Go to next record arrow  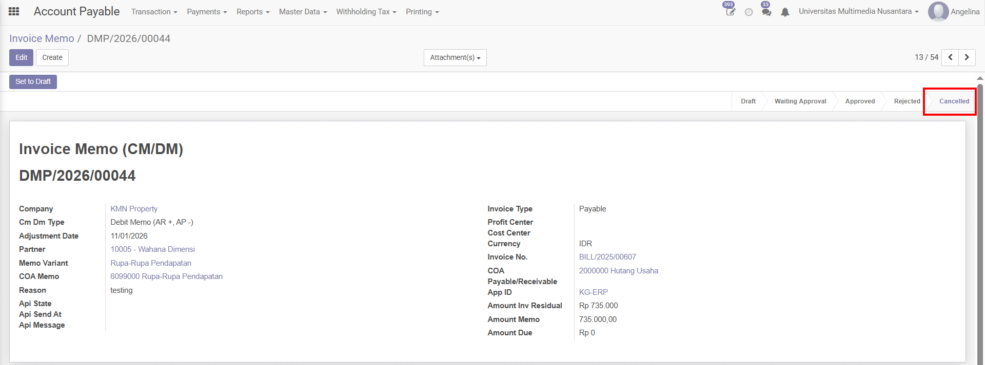pos(967,57)
